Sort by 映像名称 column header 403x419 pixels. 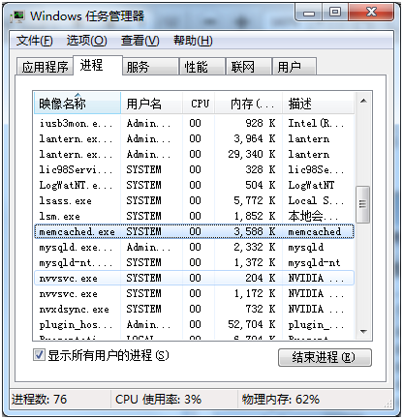click(x=77, y=104)
